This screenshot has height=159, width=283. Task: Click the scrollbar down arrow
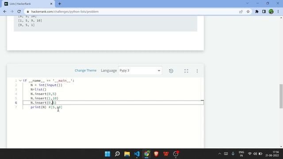(281, 147)
